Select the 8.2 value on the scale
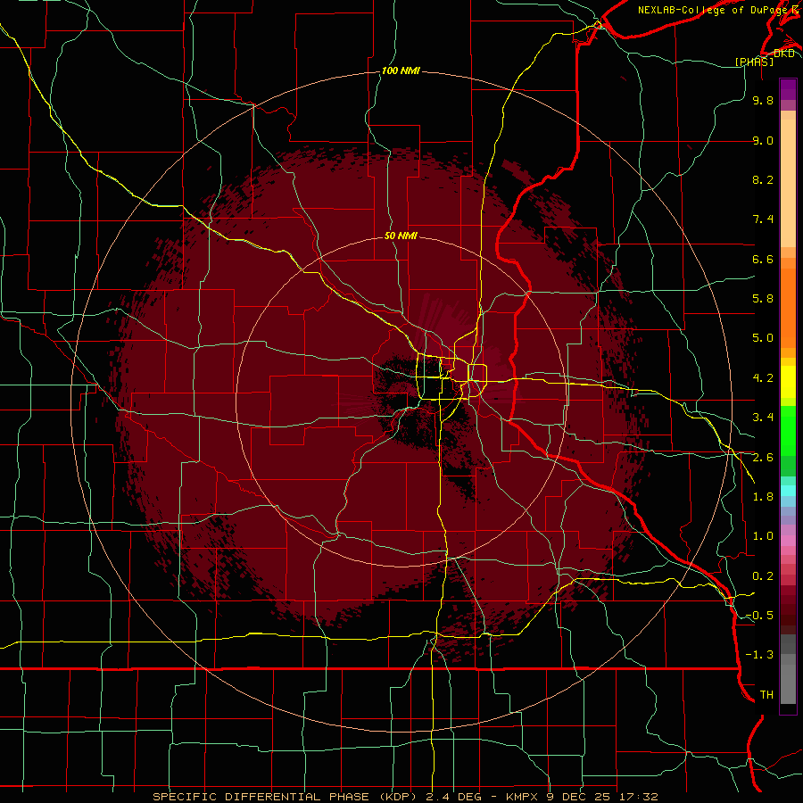803x803 pixels. point(763,179)
